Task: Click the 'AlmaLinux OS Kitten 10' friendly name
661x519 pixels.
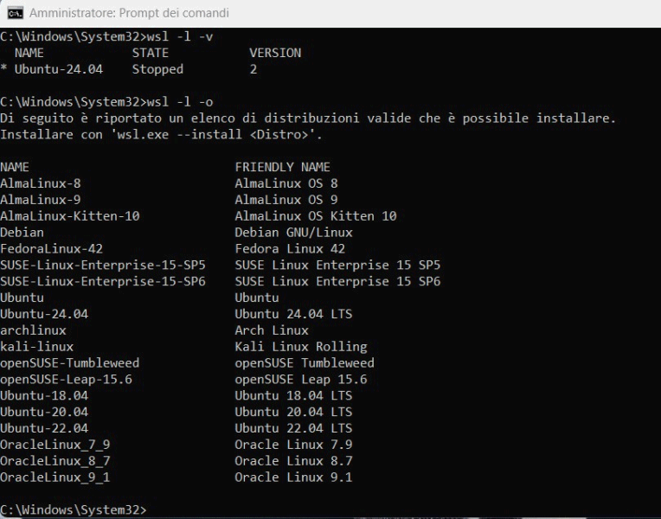Action: [316, 216]
